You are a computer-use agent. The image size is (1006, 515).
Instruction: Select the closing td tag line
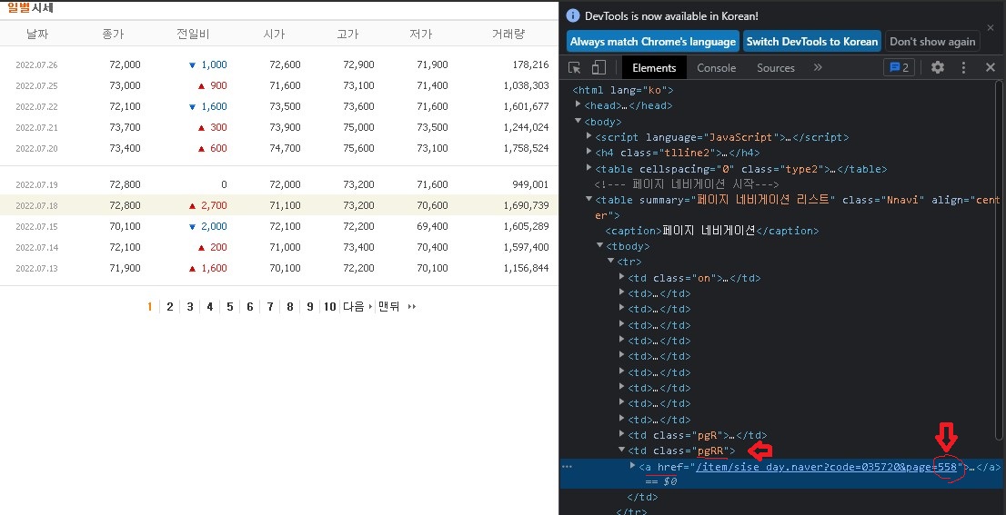642,497
